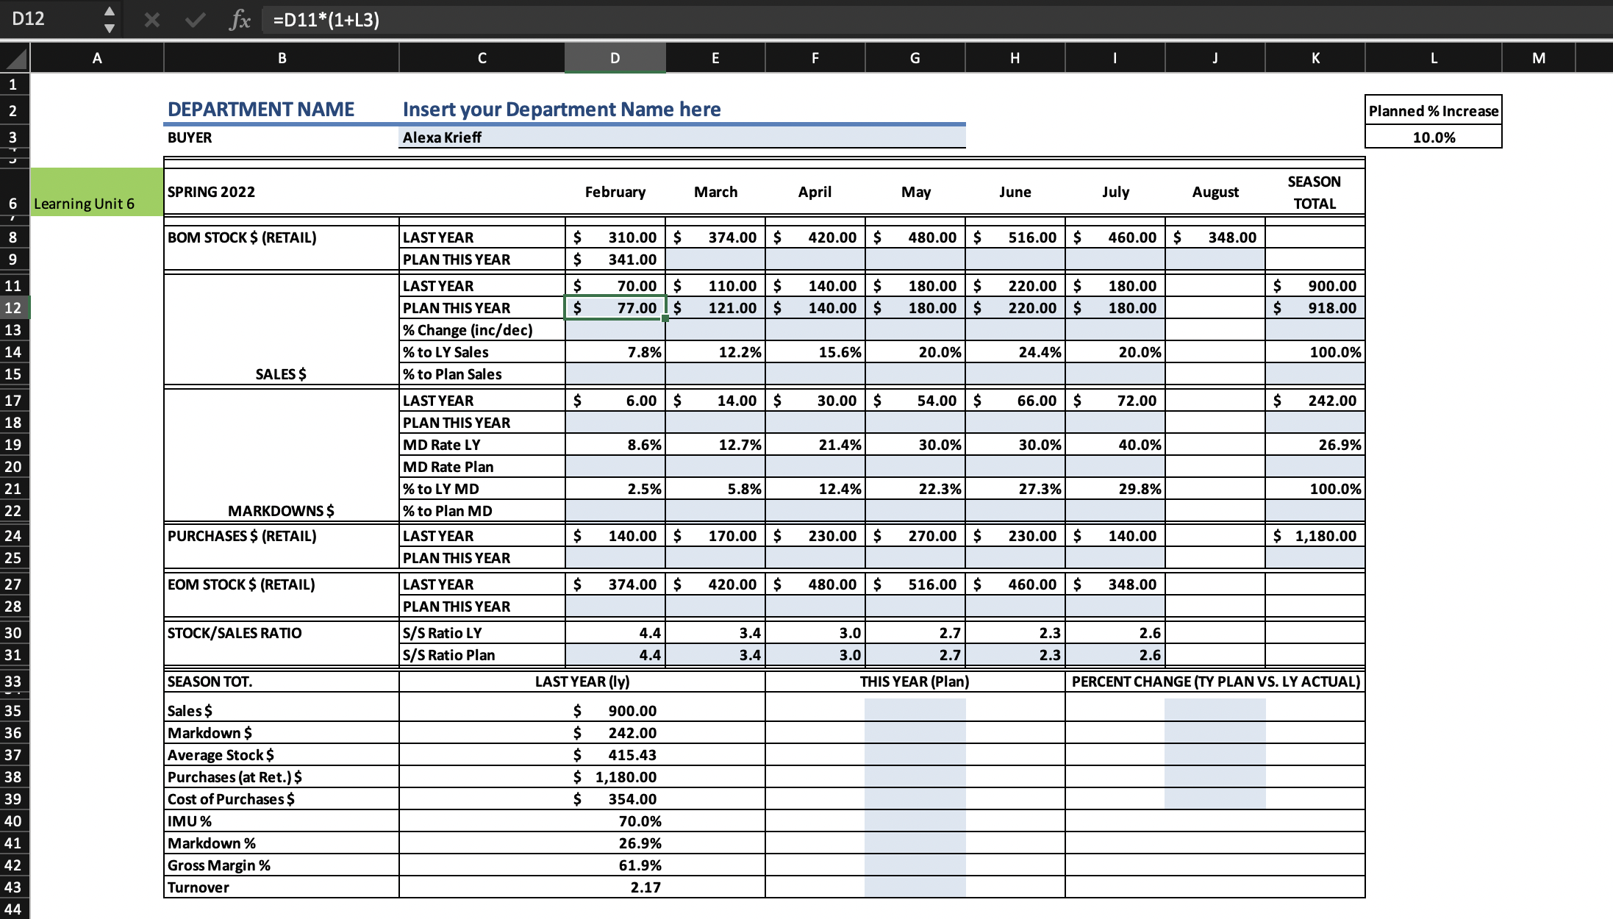Click BOM stock plan cell $341.00
Image resolution: width=1613 pixels, height=919 pixels.
(615, 260)
